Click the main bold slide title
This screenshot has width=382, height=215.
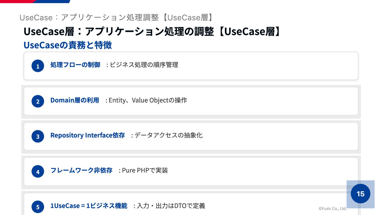pyautogui.click(x=153, y=31)
